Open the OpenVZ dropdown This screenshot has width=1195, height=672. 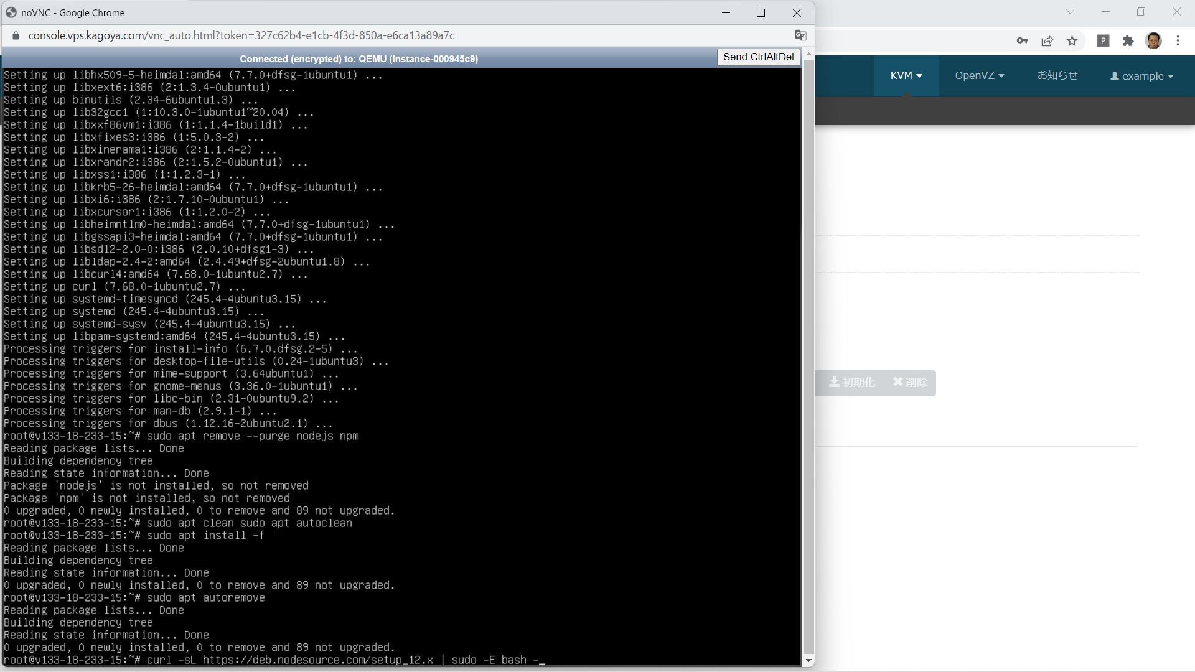click(978, 76)
